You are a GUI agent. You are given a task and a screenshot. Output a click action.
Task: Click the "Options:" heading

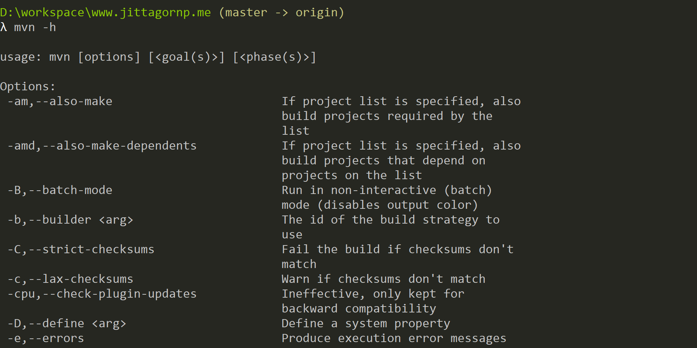[x=28, y=87]
